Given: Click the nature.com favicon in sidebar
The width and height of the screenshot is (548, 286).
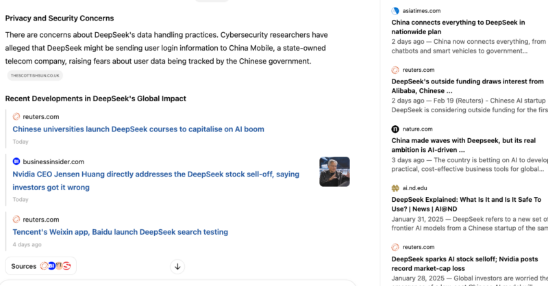Looking at the screenshot, I should (x=395, y=129).
